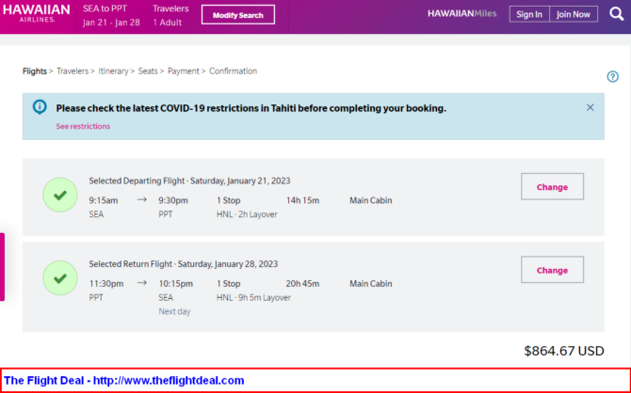Click the 9:15am departure time

pos(104,200)
